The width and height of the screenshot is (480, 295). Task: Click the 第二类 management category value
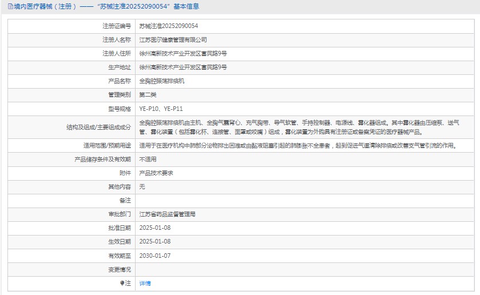(148, 95)
